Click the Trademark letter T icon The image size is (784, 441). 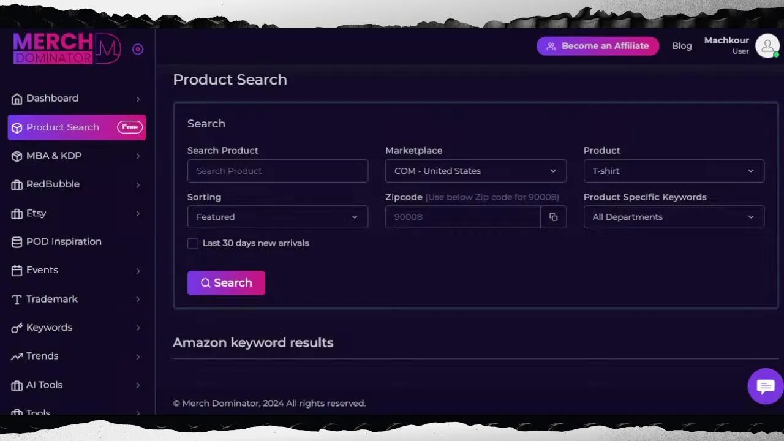click(x=17, y=300)
